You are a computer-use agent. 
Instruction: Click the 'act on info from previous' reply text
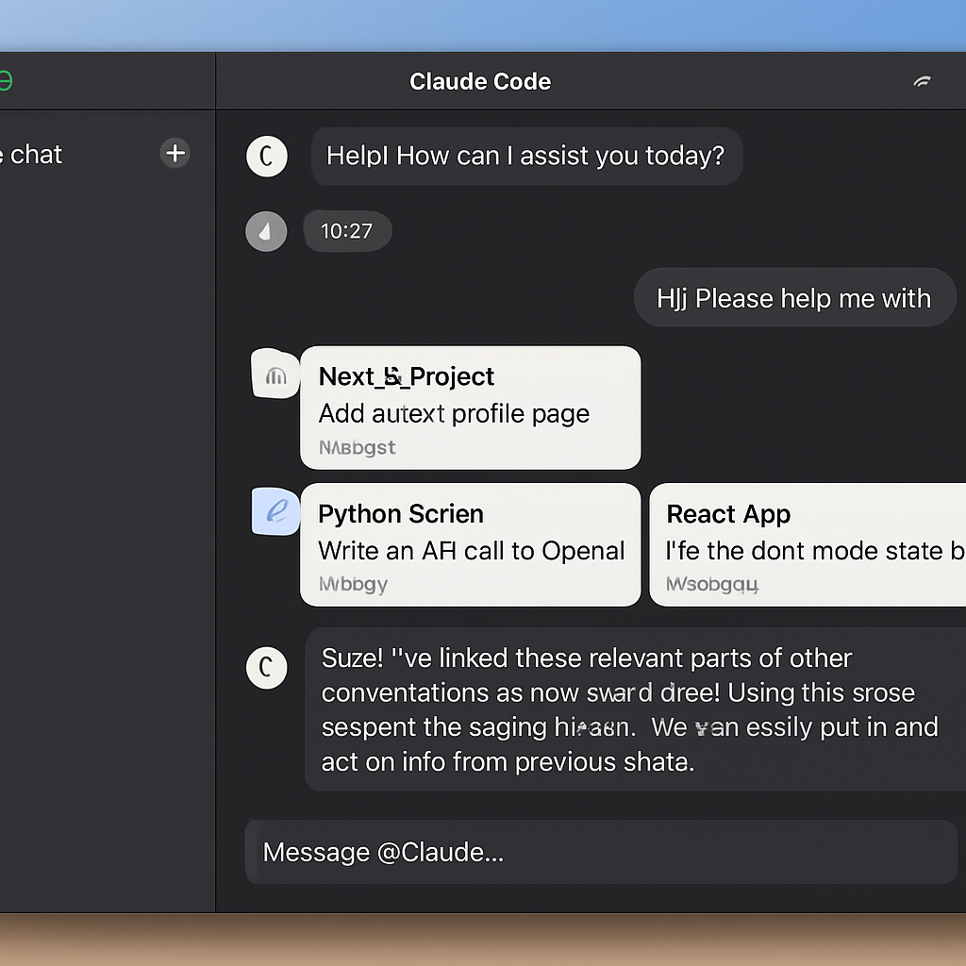pos(508,762)
